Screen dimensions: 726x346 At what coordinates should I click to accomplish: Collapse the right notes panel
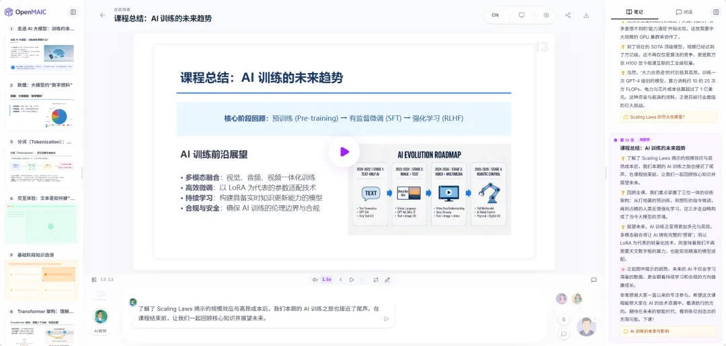716,12
